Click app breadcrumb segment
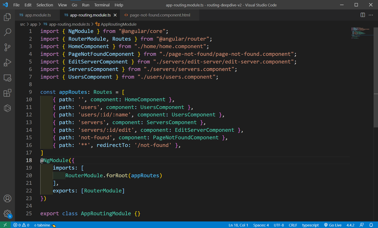 tap(34, 24)
